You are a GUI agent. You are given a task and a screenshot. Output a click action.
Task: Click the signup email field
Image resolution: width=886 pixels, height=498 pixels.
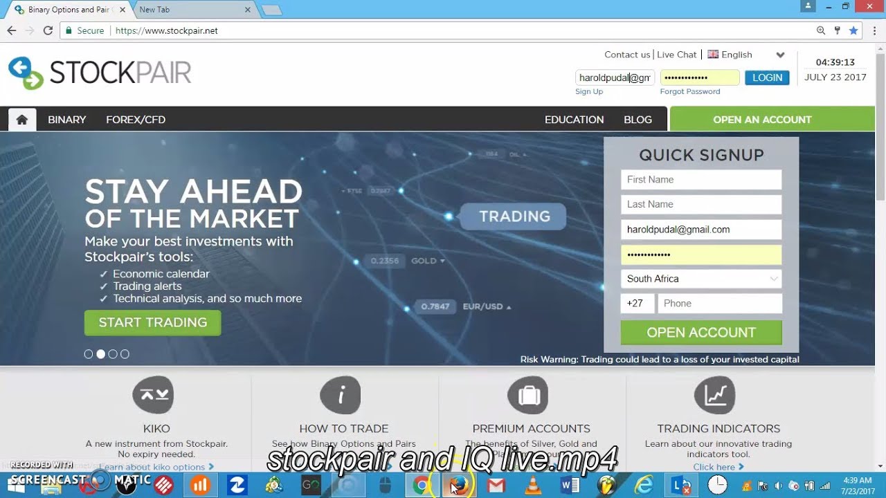coord(701,230)
